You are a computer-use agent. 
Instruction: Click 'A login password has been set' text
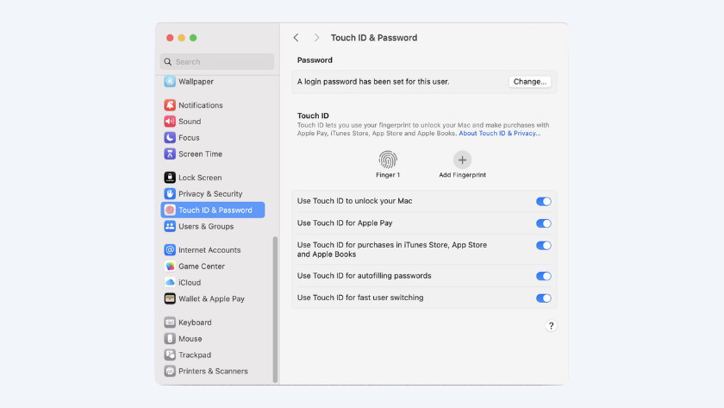[373, 81]
